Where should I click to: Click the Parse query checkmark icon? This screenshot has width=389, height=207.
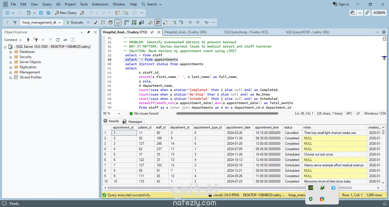coord(96,22)
